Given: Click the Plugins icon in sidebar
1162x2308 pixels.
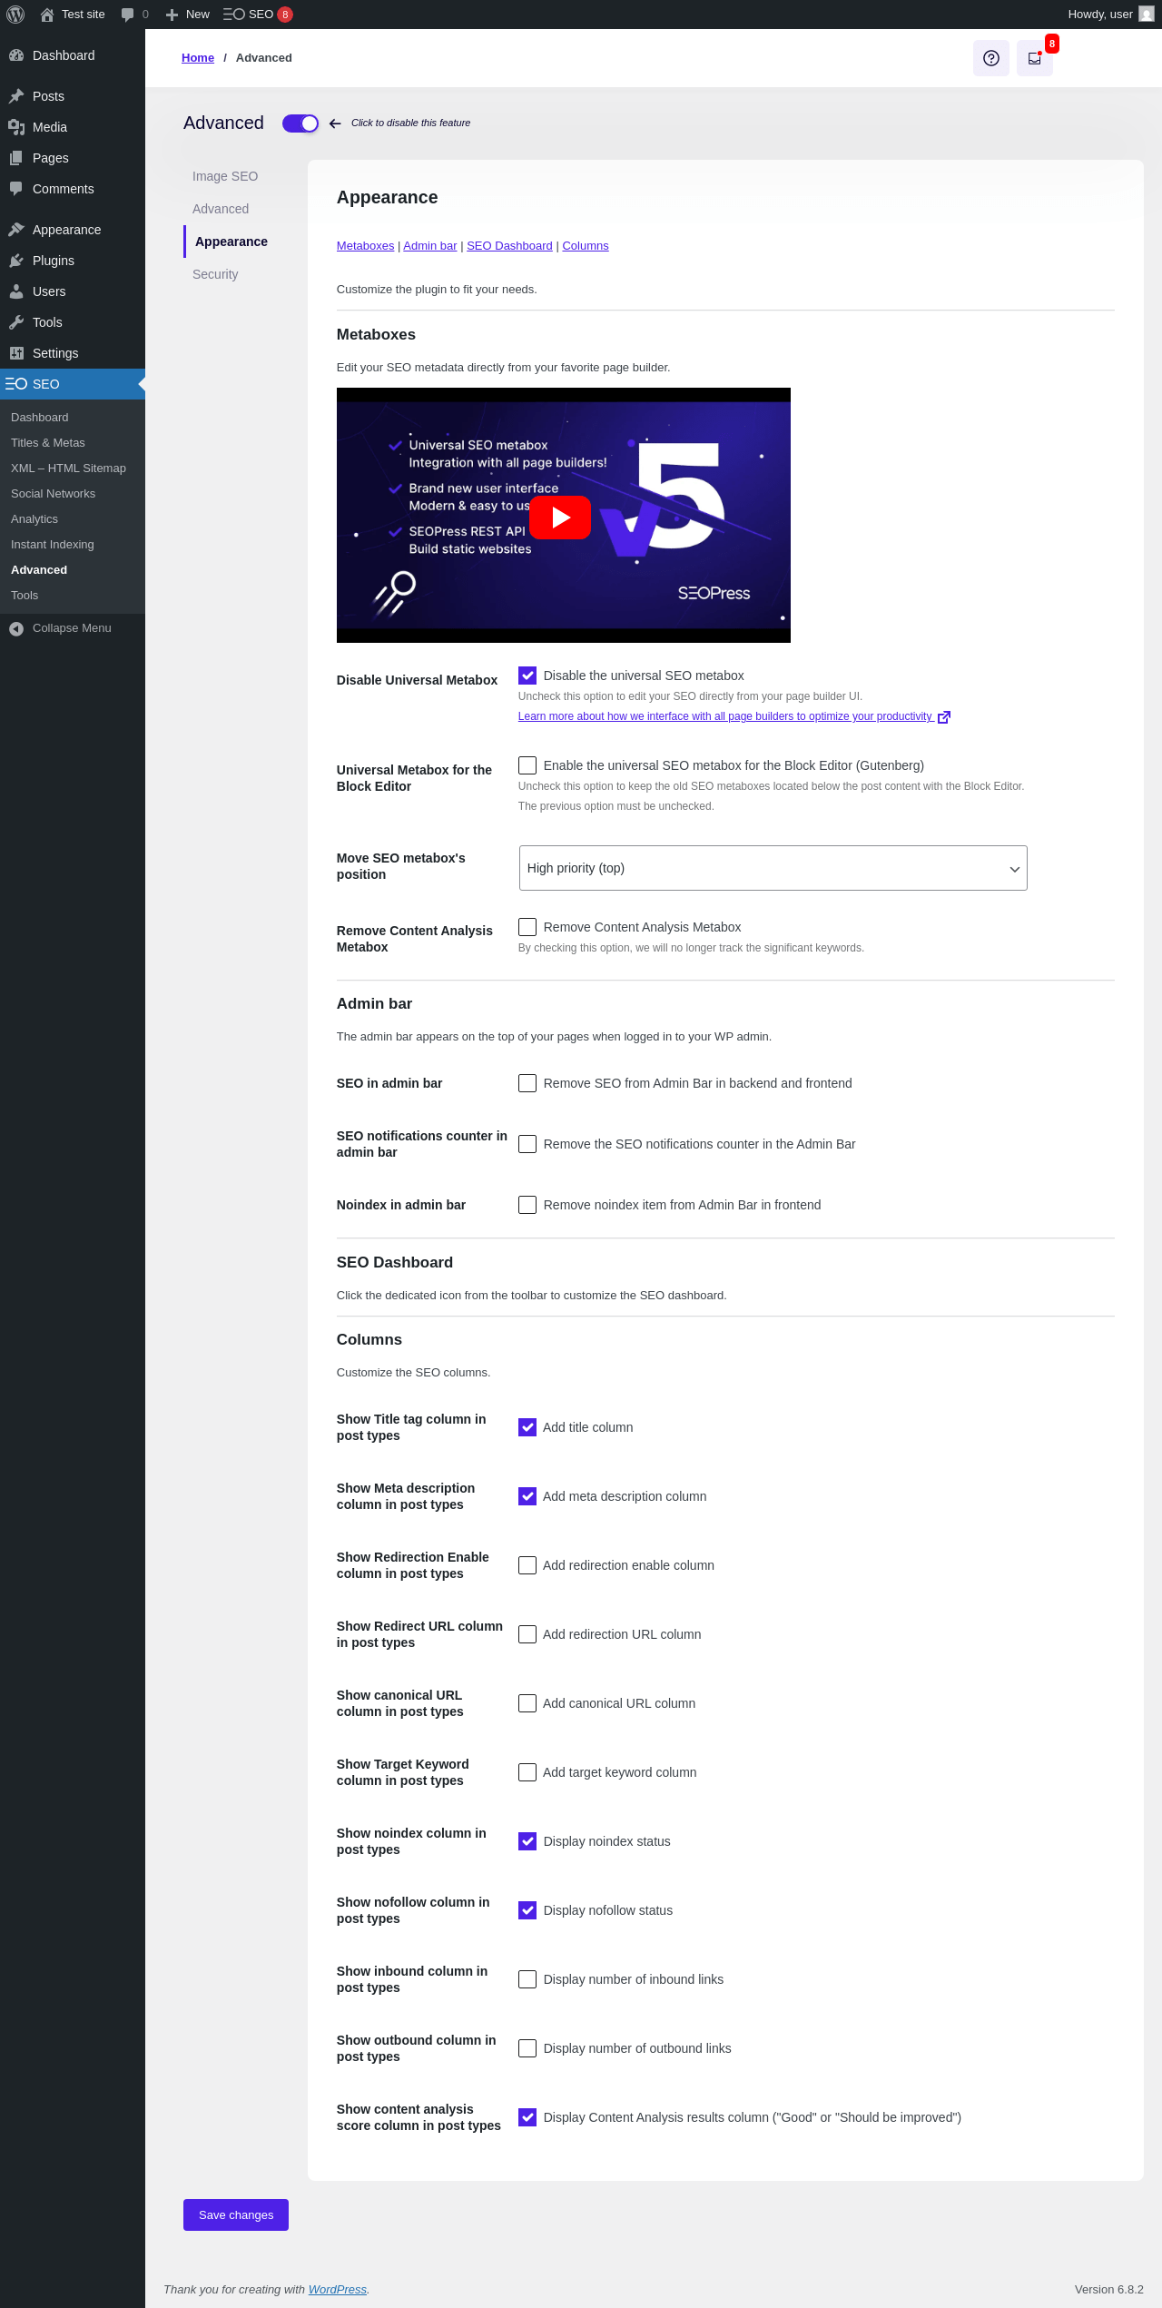Looking at the screenshot, I should [x=16, y=261].
